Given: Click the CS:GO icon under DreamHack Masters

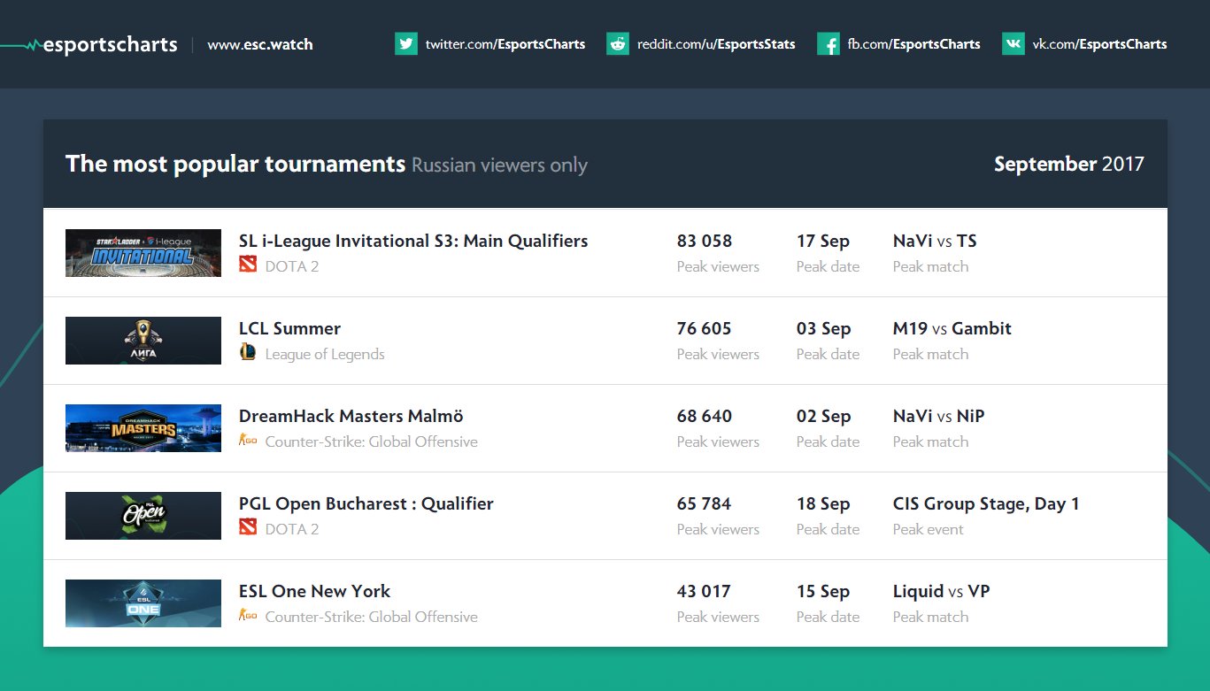Looking at the screenshot, I should coord(248,440).
